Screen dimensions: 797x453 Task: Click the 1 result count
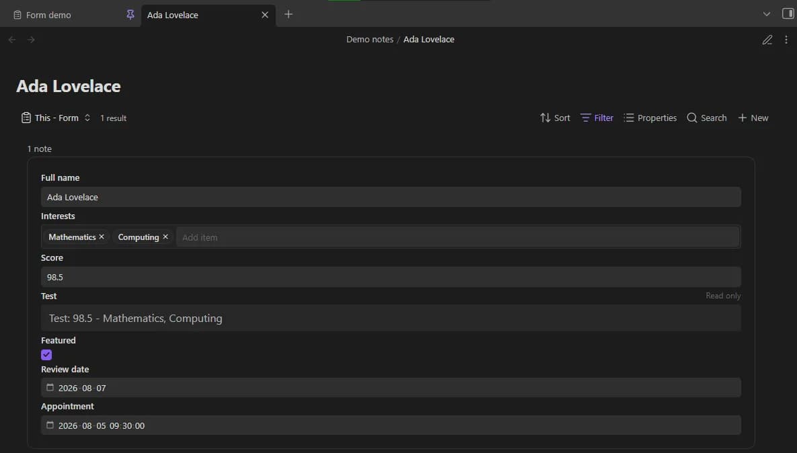(114, 118)
